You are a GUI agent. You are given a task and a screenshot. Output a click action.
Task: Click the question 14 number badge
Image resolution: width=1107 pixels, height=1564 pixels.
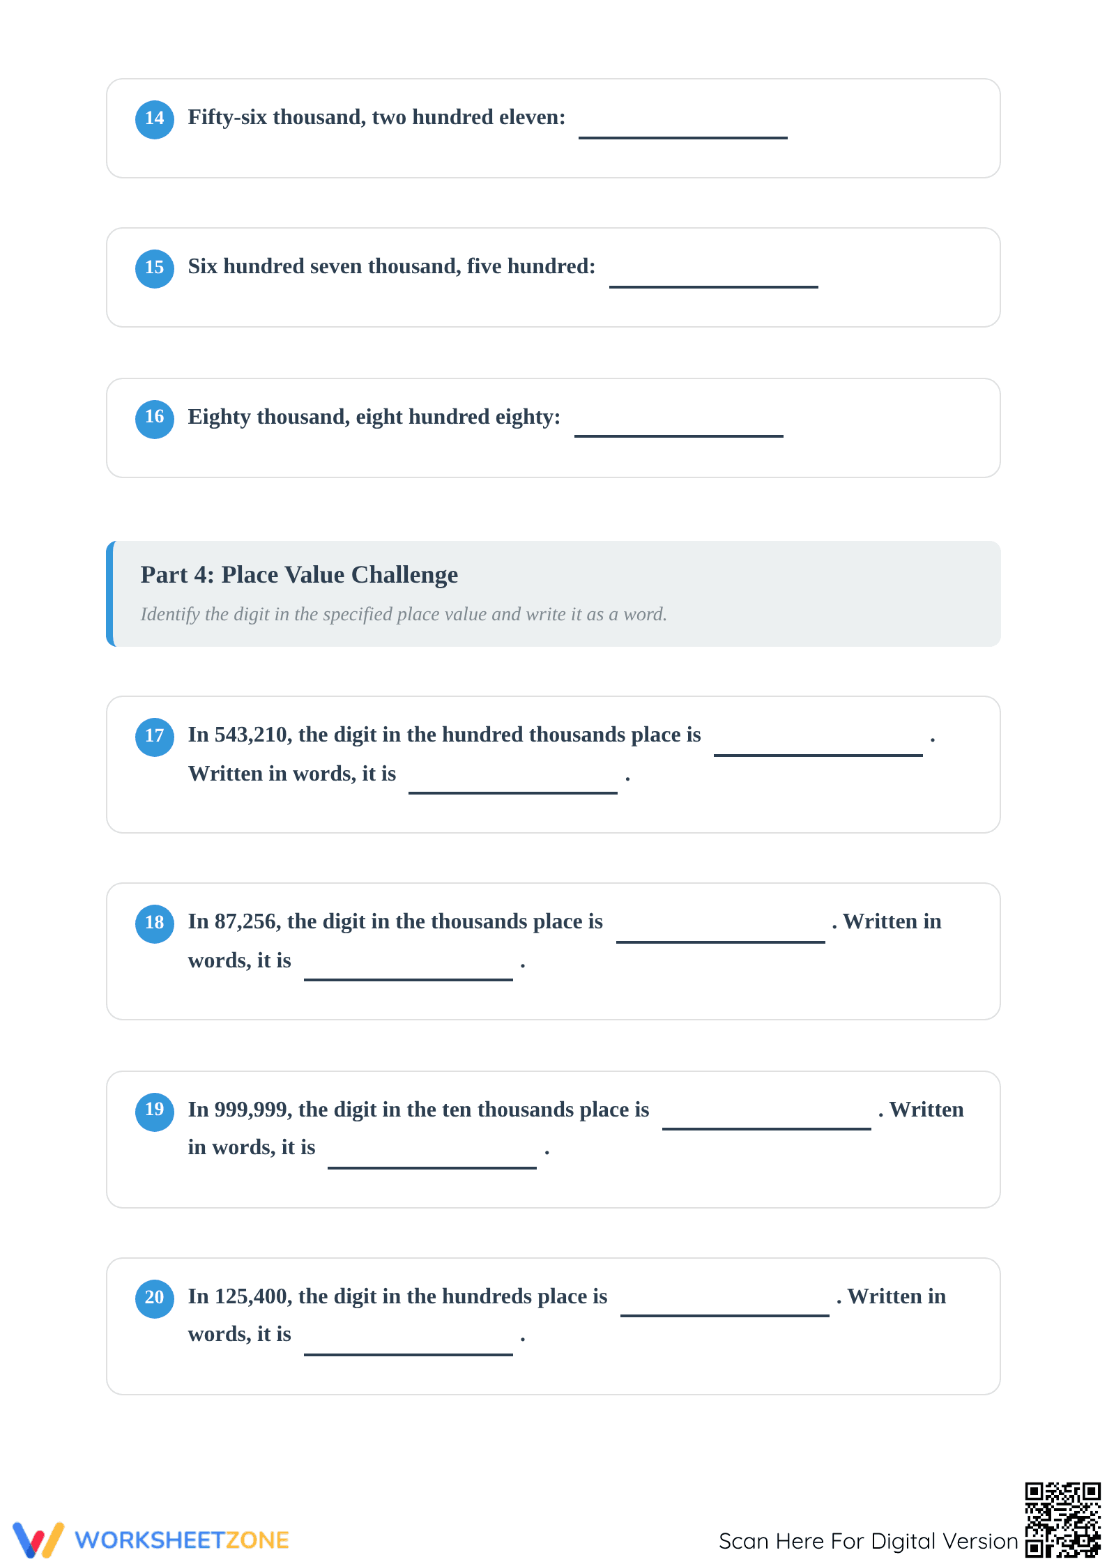coord(154,119)
